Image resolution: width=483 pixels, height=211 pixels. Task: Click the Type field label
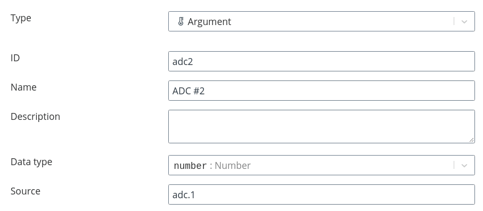(x=21, y=18)
